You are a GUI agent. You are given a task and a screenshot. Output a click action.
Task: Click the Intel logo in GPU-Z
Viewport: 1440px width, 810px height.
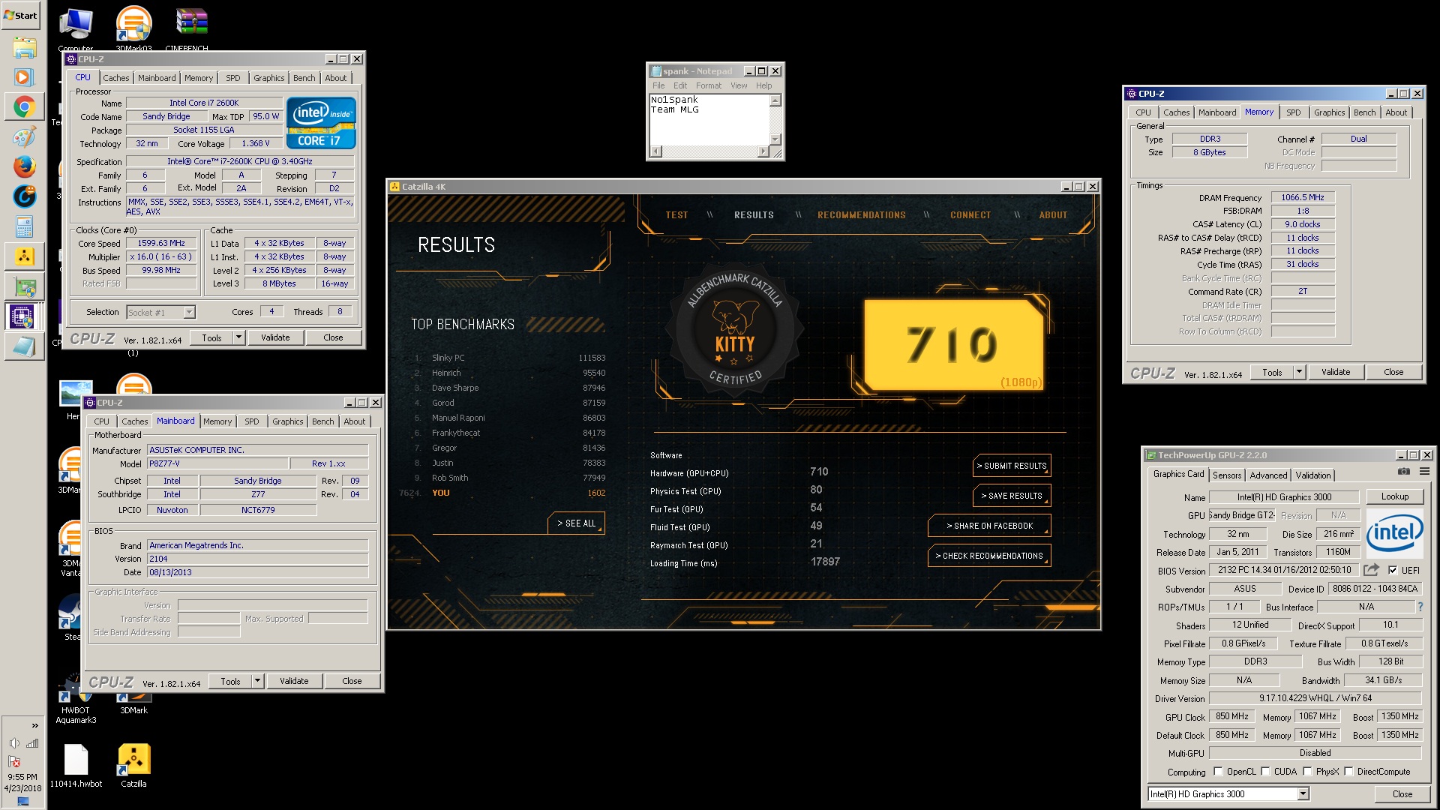tap(1394, 533)
